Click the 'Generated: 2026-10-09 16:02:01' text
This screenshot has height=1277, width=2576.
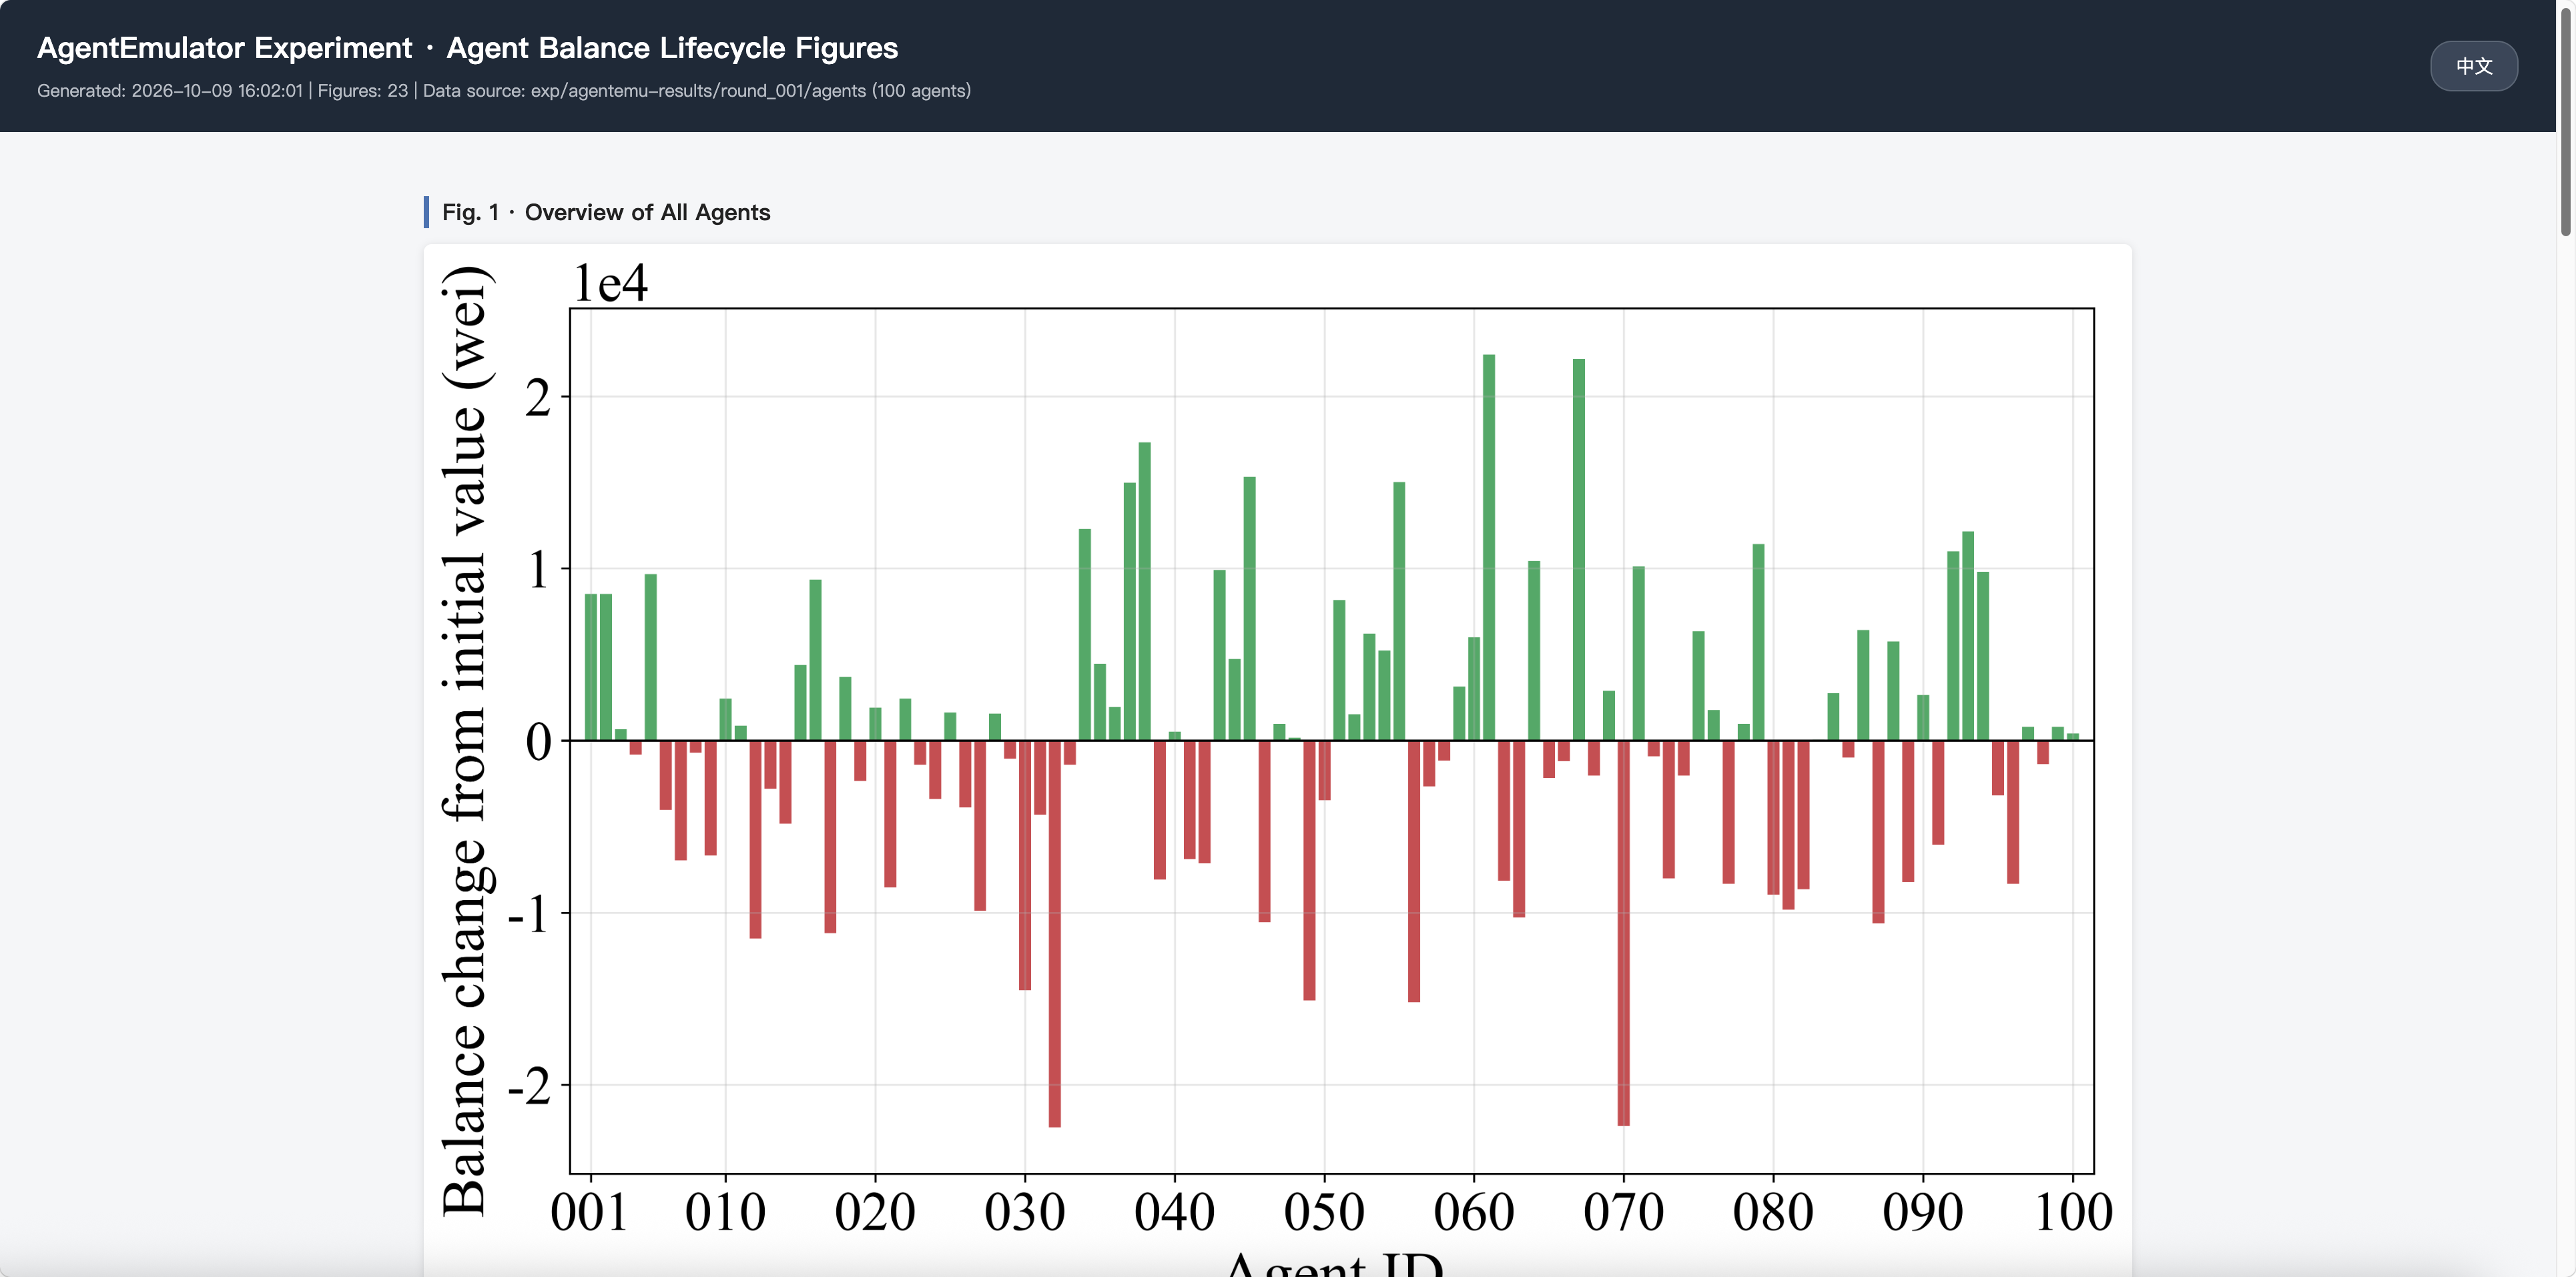click(169, 91)
